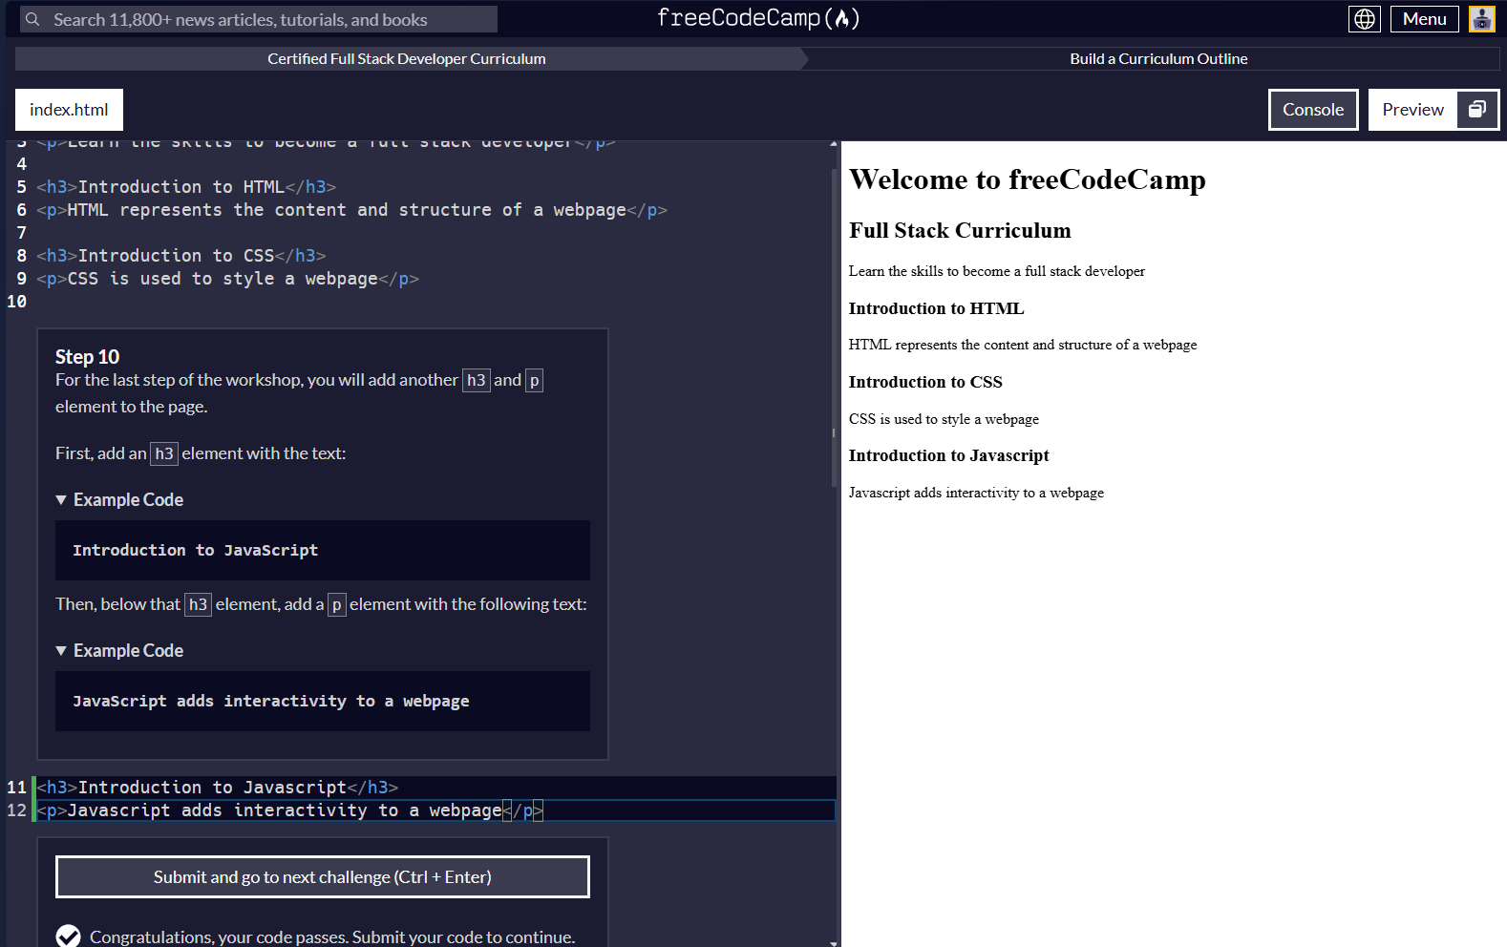Click line 5 Introduction to HTML code

click(186, 187)
